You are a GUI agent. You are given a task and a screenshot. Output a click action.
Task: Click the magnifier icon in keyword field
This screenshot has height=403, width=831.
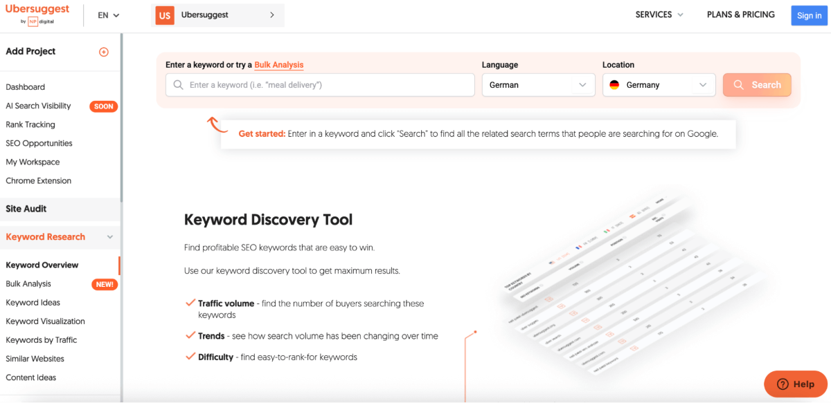pyautogui.click(x=179, y=85)
